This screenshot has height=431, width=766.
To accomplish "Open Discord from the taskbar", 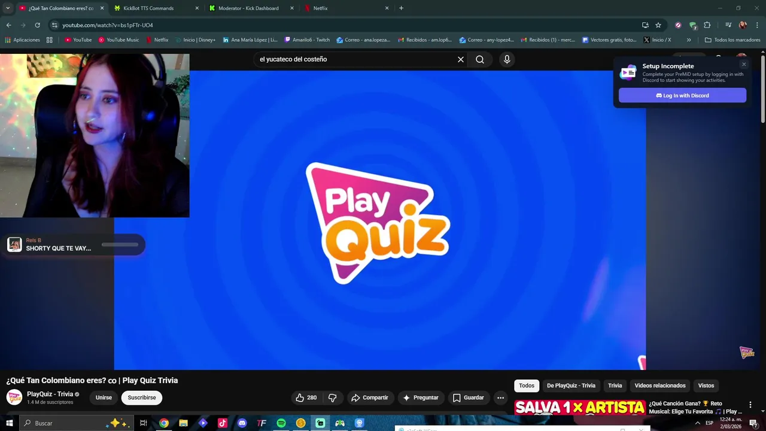I will (242, 423).
